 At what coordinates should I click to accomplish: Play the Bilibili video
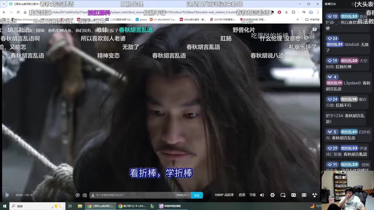[7, 195]
